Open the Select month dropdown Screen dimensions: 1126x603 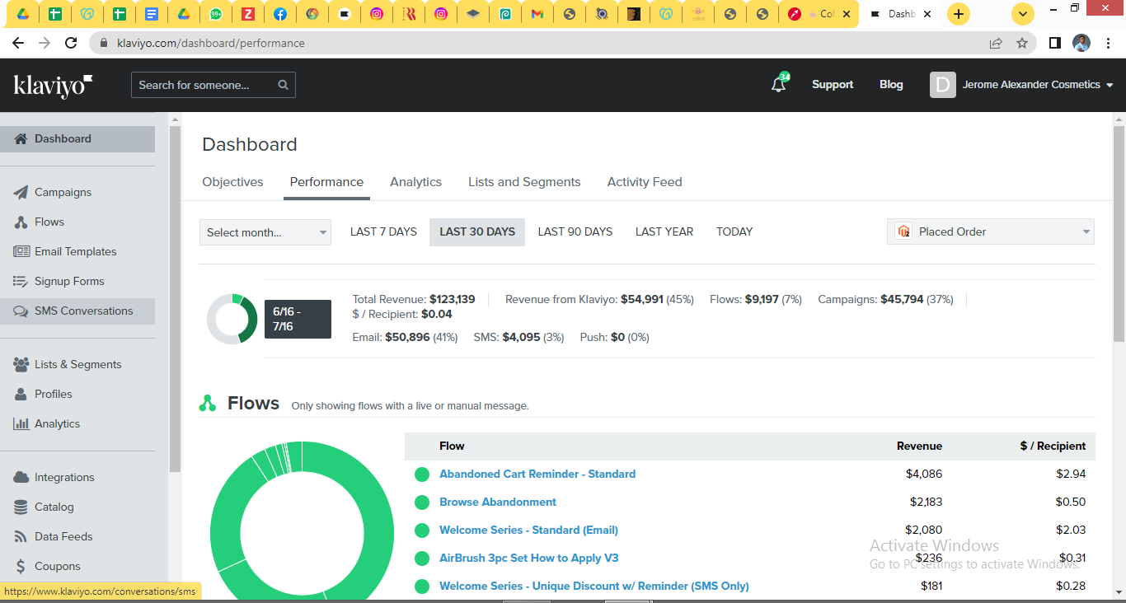[x=265, y=232]
